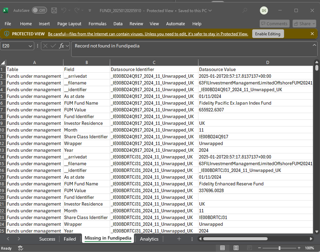The image size is (320, 252).
Task: Open the Formulas ribbon tab
Action: 97,24
